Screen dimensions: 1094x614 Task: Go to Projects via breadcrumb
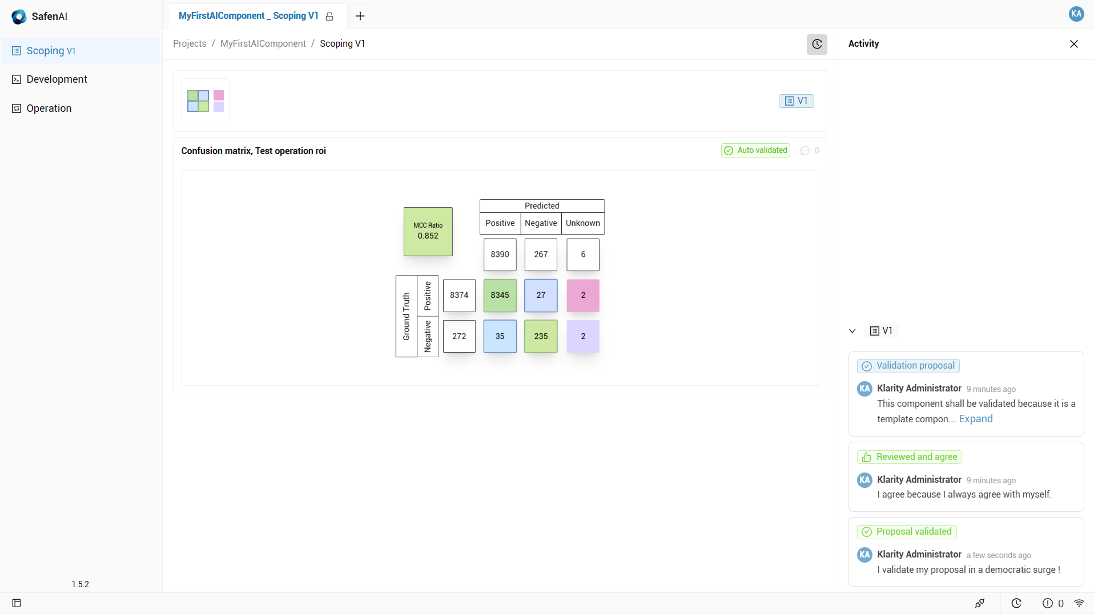coord(190,44)
